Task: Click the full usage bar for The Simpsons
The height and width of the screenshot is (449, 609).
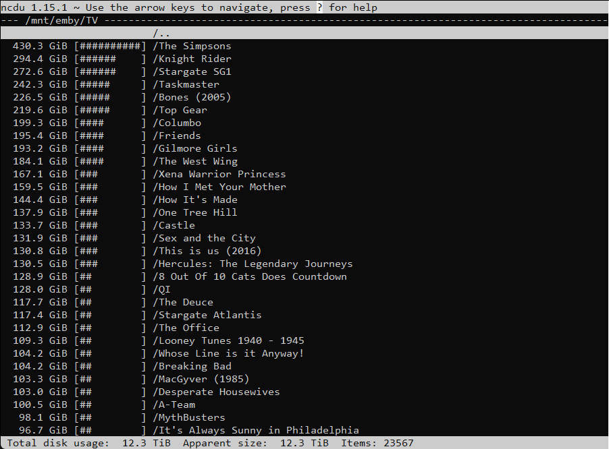Action: (110, 46)
